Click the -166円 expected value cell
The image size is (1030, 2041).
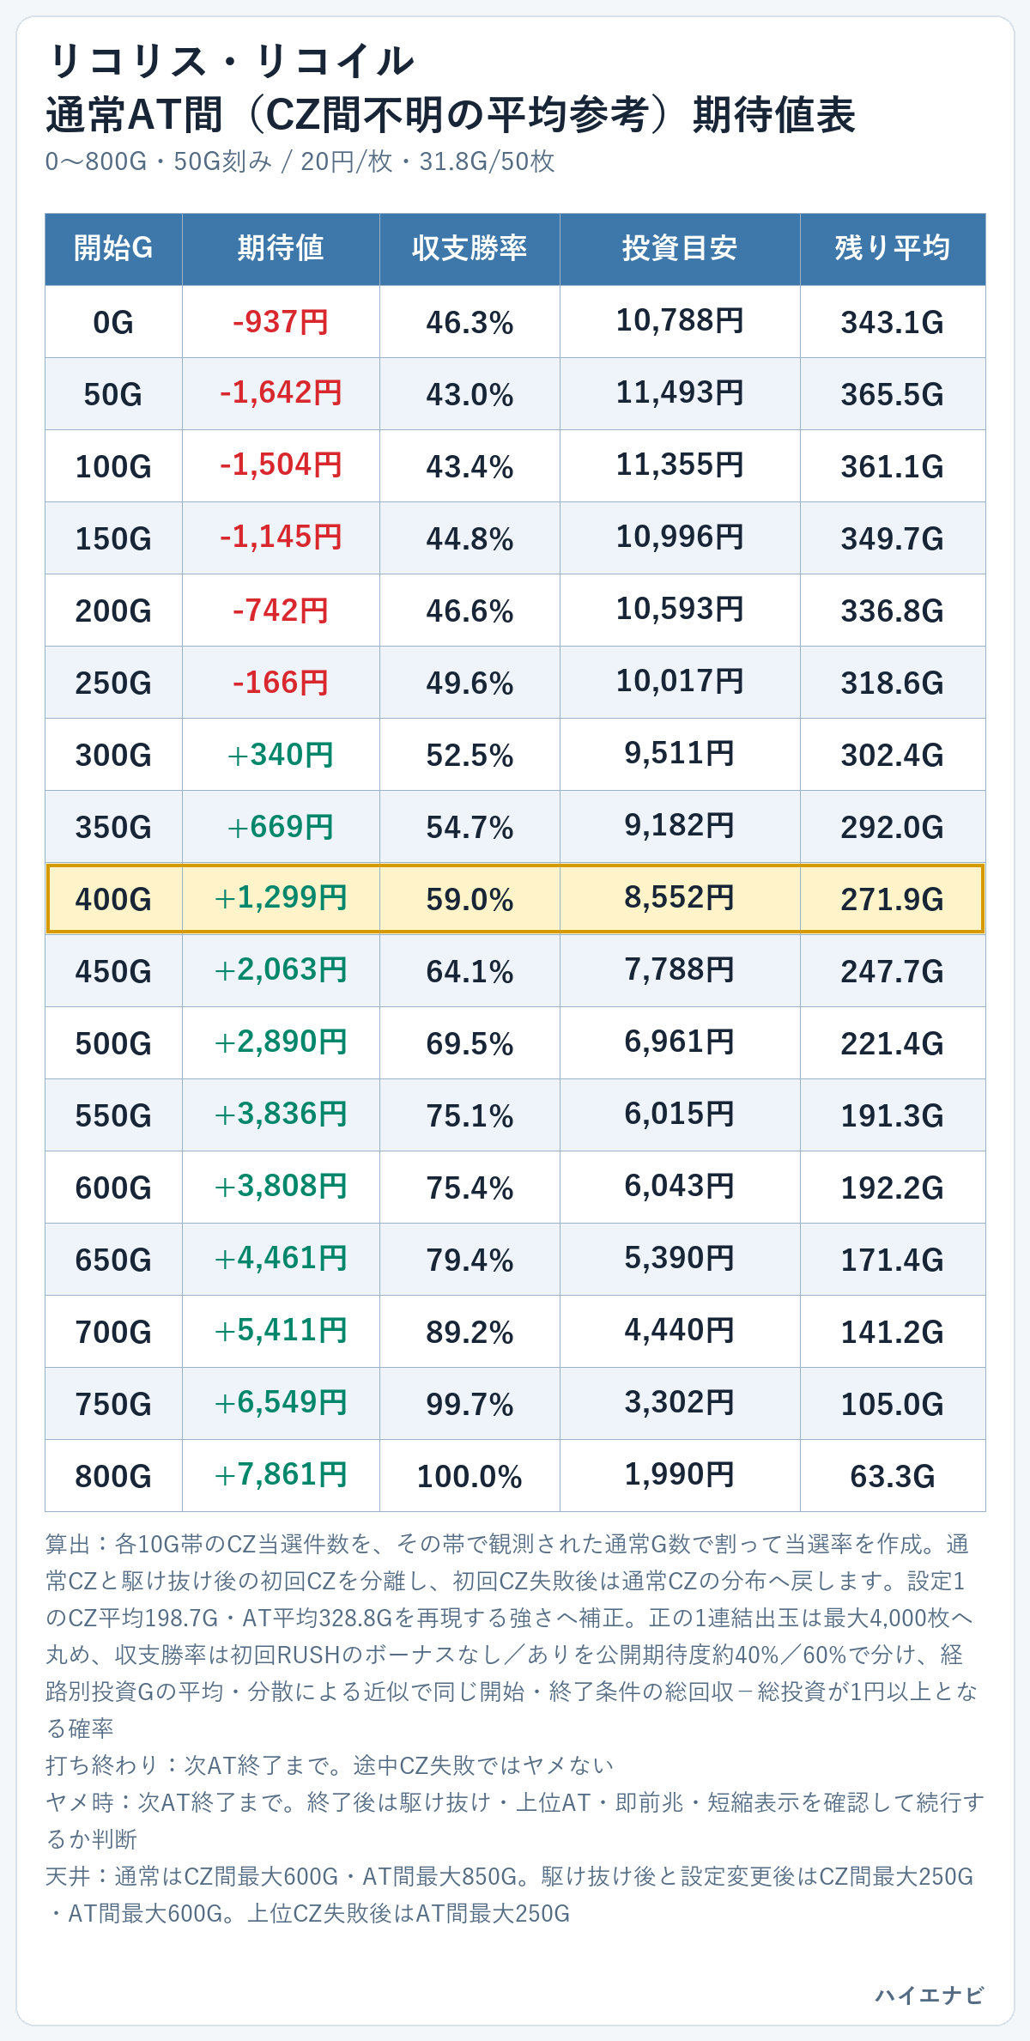[281, 683]
